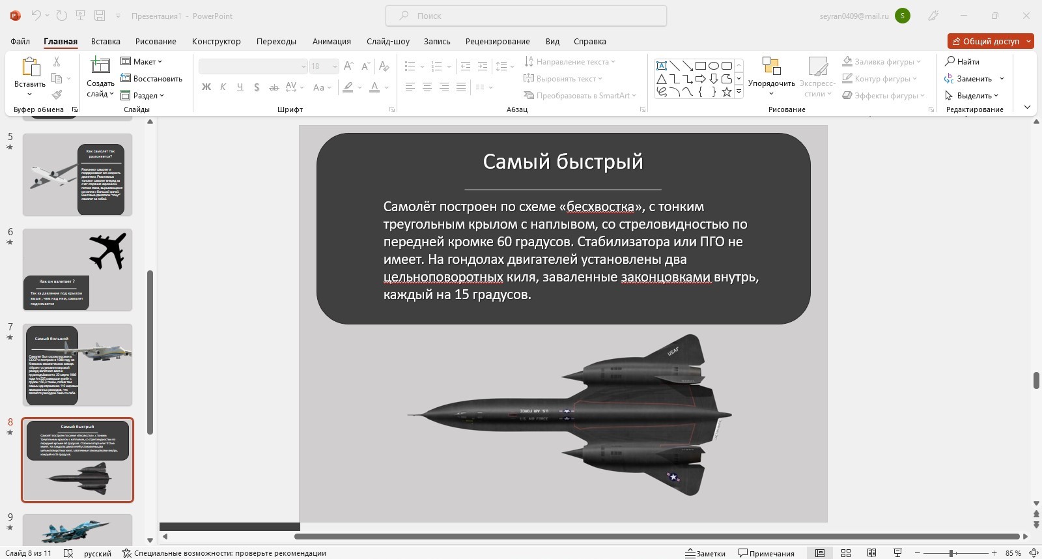Expand Text direction (Направление текста) dropdown

point(570,61)
